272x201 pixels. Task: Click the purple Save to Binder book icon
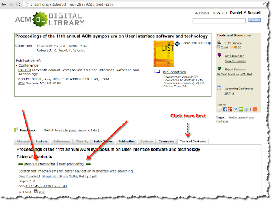point(219,55)
